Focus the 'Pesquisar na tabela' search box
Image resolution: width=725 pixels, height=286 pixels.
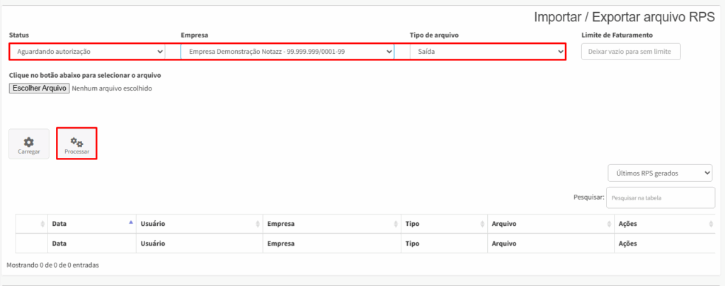(661, 198)
